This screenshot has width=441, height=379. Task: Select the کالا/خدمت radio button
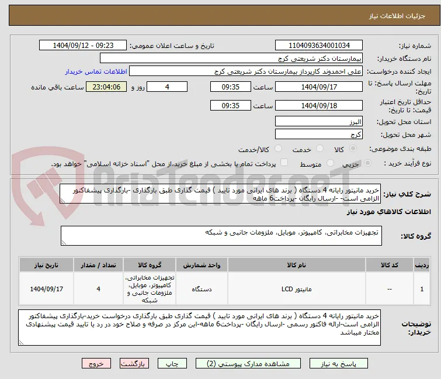(278, 149)
